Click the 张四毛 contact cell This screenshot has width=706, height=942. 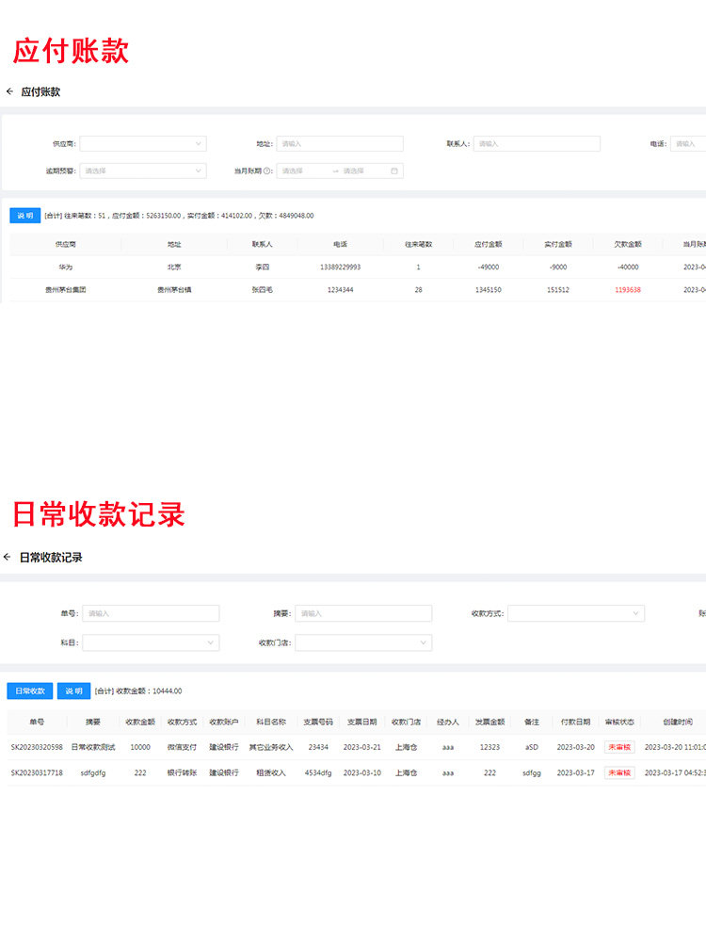(263, 289)
